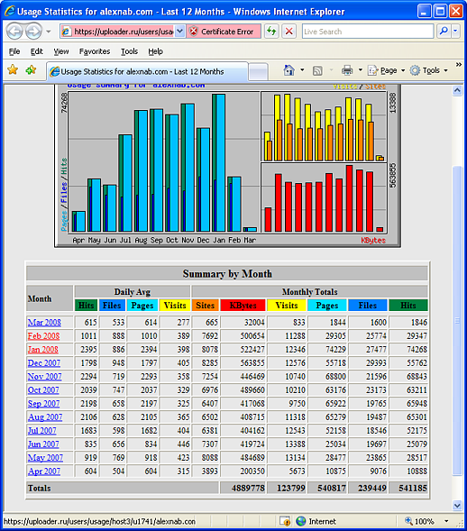This screenshot has width=467, height=531.
Task: Click the Favorites Center star icon
Action: [13, 70]
